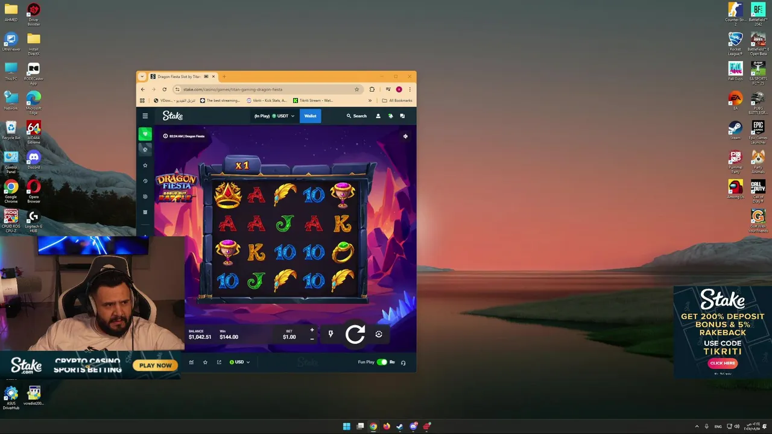The height and width of the screenshot is (434, 772).
Task: Open tikriti Kick Stats bookmark
Action: tap(267, 101)
